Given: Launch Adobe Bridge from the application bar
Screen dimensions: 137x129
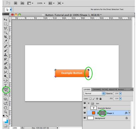Looking at the screenshot, I should tap(16, 3).
